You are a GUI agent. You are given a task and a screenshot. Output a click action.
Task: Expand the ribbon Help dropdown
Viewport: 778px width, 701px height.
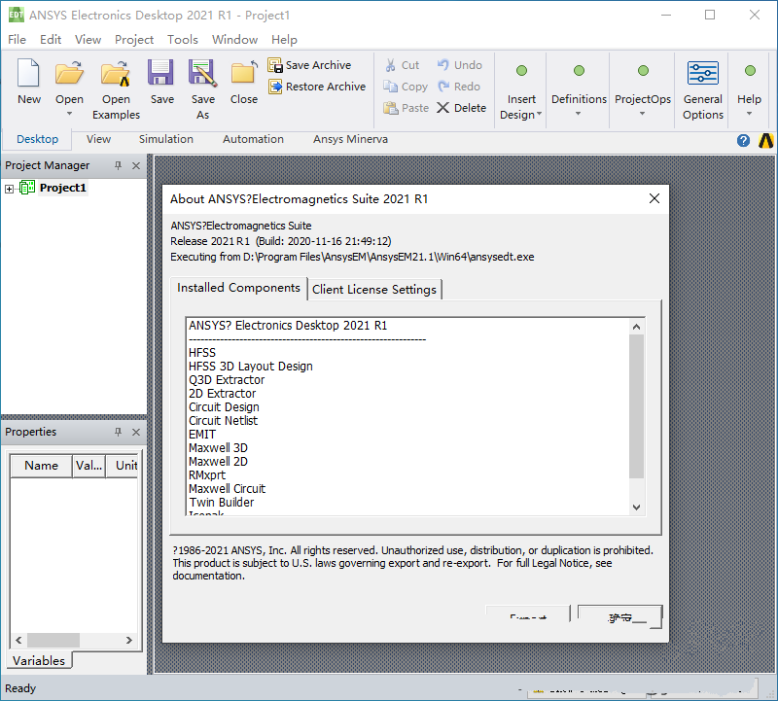coord(749,114)
